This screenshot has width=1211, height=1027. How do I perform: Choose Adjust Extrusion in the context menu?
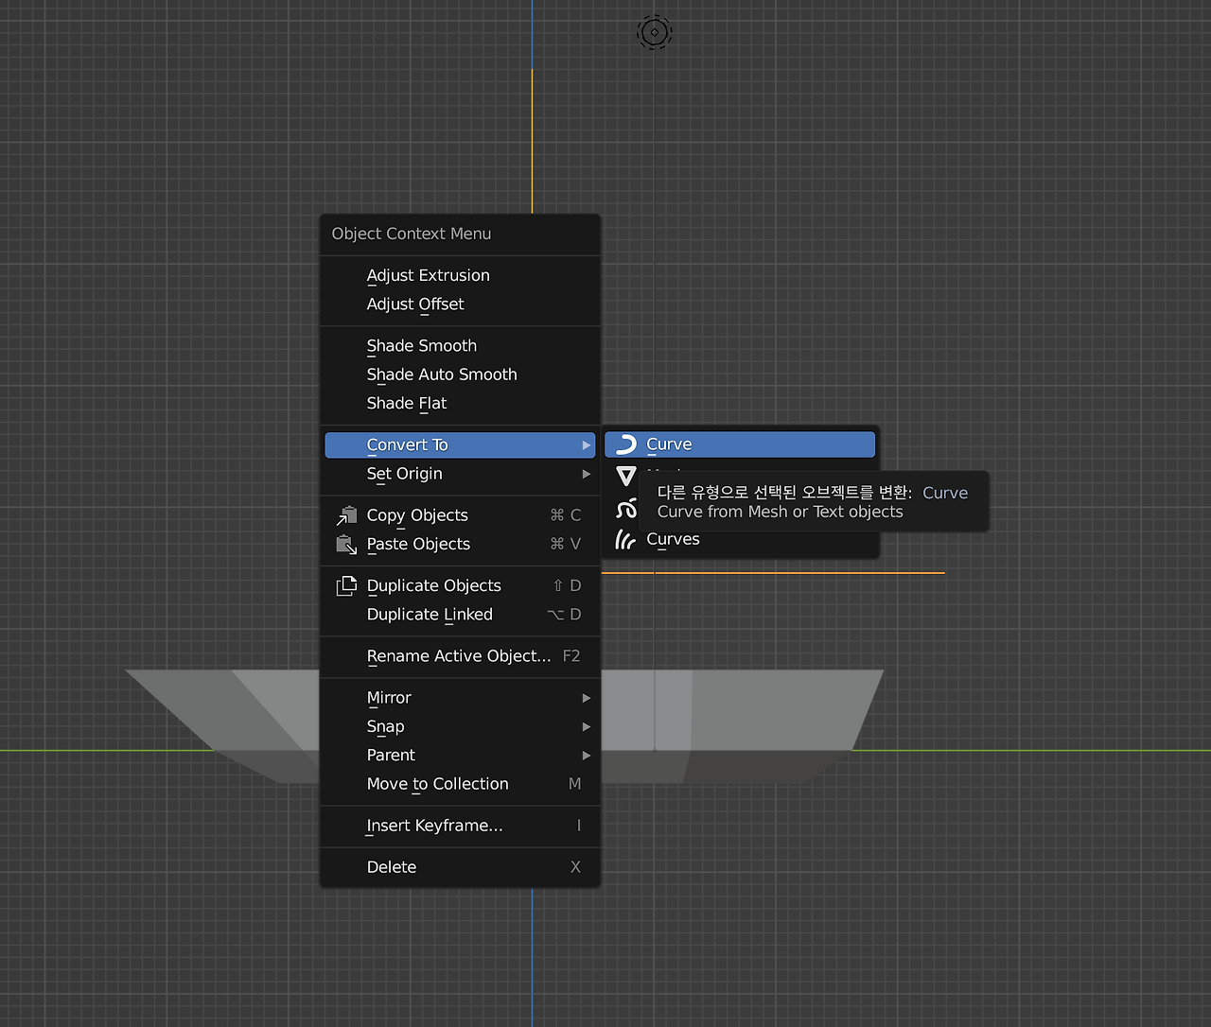[461, 275]
